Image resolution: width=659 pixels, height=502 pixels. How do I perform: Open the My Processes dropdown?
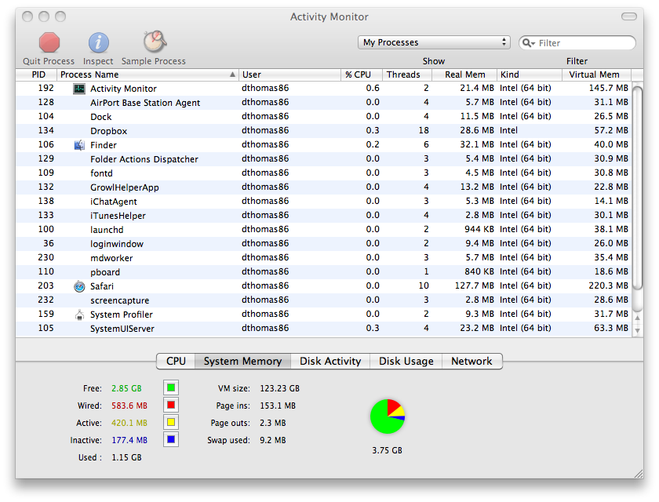coord(434,42)
